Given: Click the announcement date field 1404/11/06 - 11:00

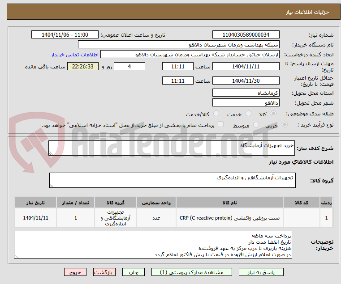Looking at the screenshot, I should pos(65,35).
